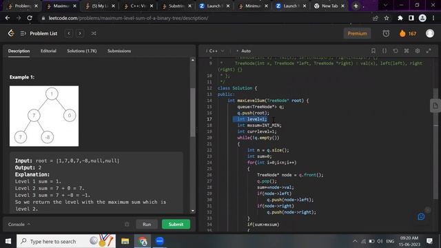Click the icon left of Run
Image resolution: width=441 pixels, height=248 pixels.
pyautogui.click(x=127, y=225)
